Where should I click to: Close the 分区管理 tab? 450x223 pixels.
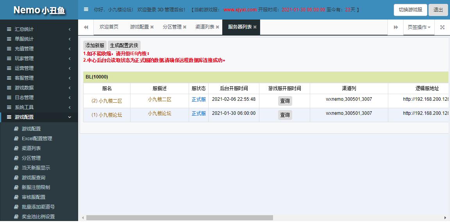click(x=185, y=27)
